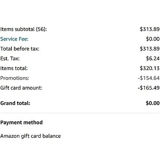Click the $0.00 service fee amount
Viewport: 166px width, 166px height.
click(153, 39)
